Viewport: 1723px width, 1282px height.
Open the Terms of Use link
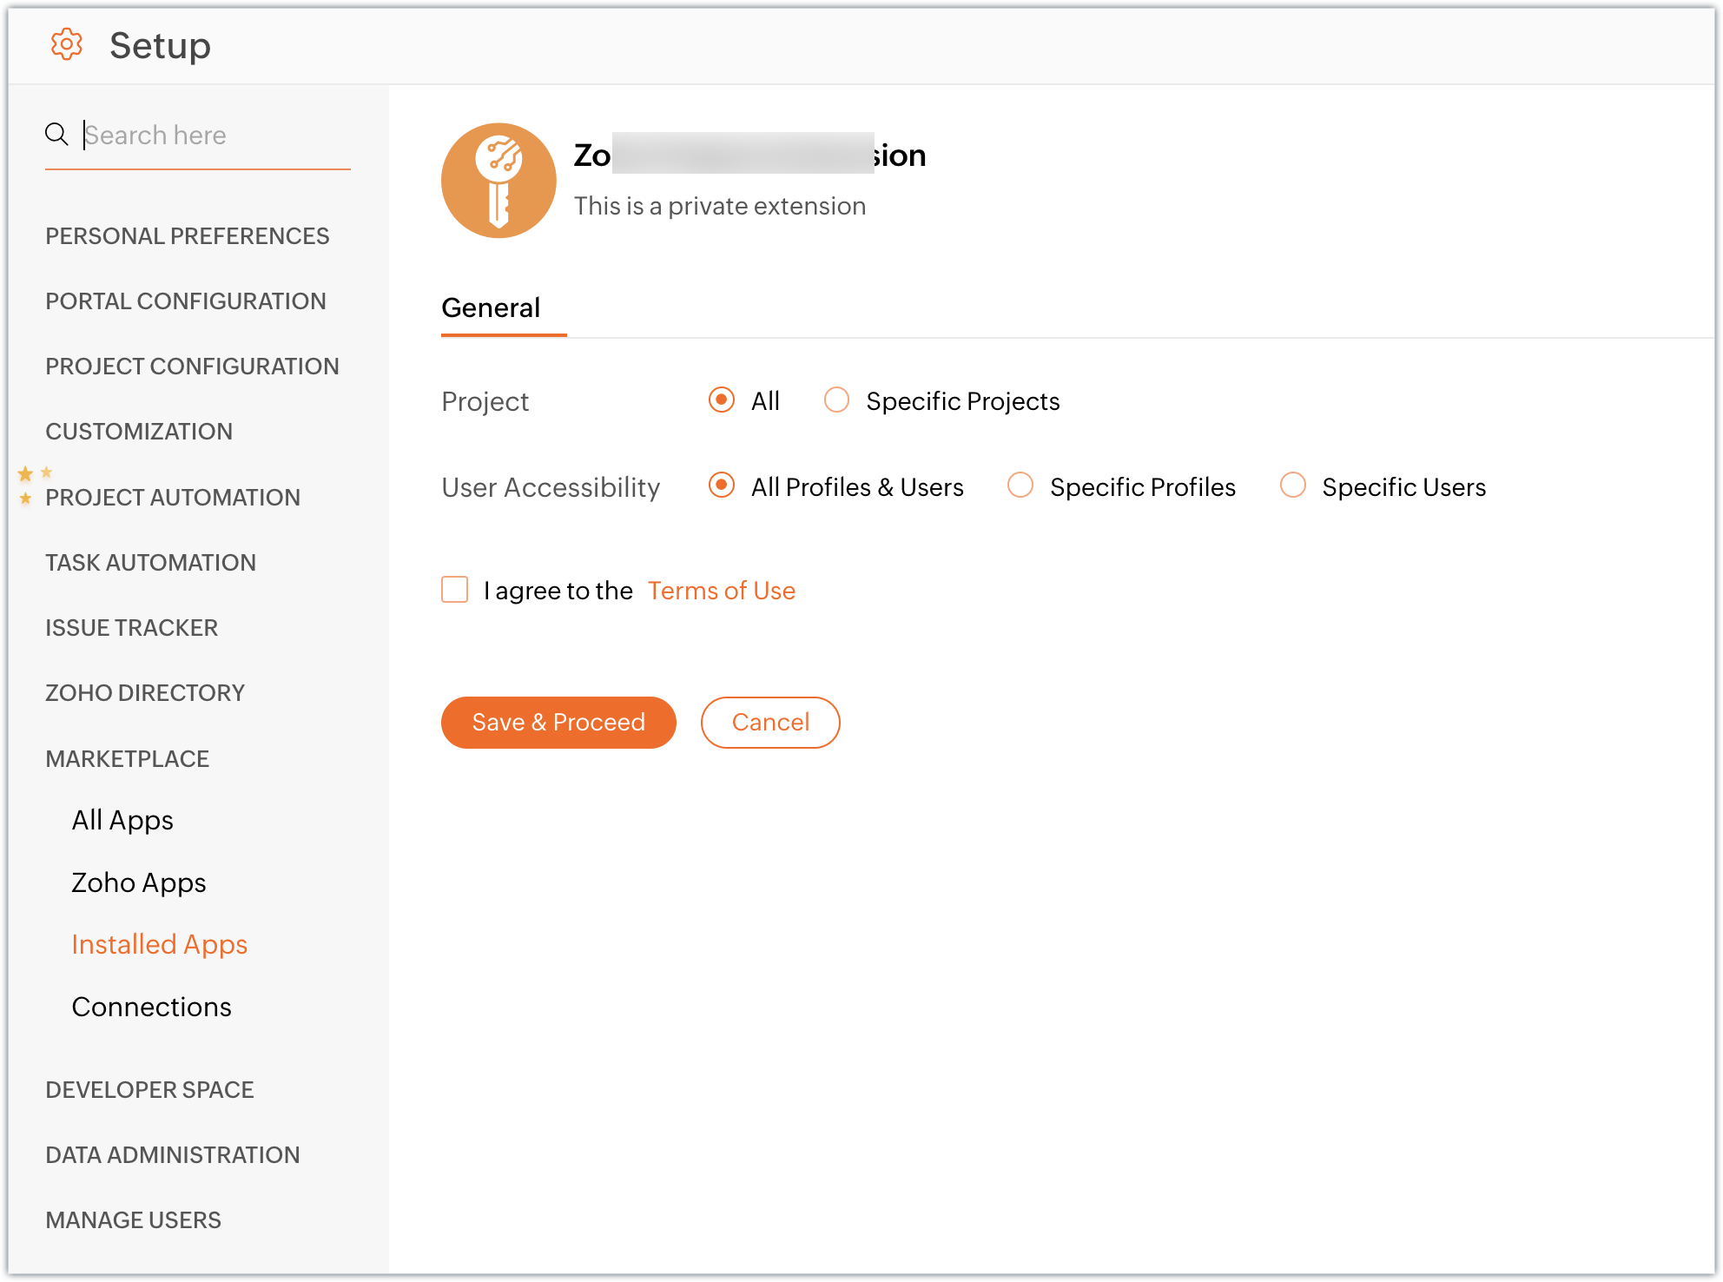tap(722, 591)
